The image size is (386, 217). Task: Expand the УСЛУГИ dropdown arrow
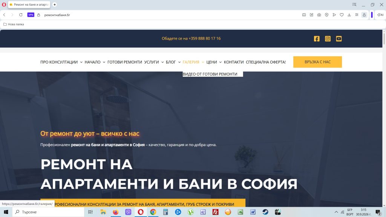162,62
